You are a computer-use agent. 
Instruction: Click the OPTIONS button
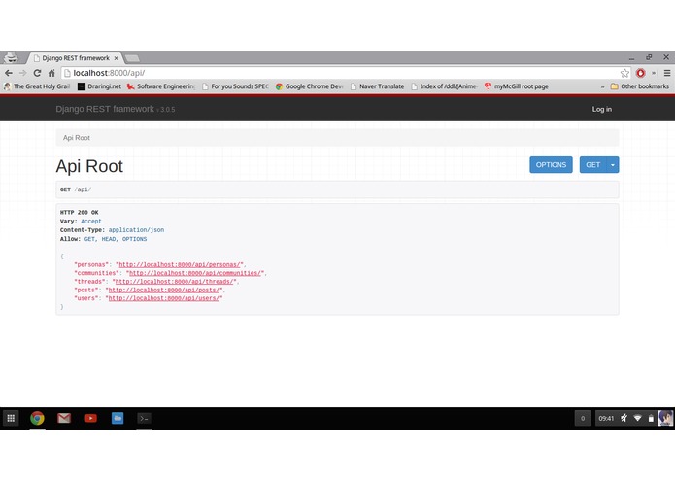coord(551,165)
